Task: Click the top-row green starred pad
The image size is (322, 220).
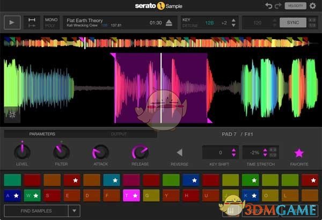Action: (250, 180)
